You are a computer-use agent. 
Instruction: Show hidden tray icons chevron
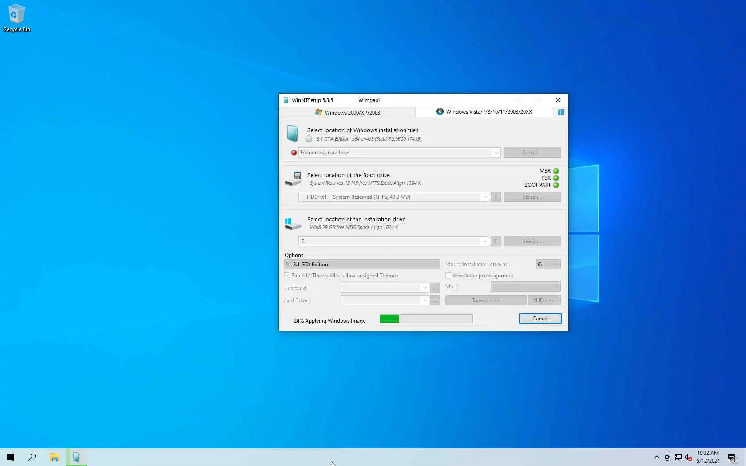(657, 457)
